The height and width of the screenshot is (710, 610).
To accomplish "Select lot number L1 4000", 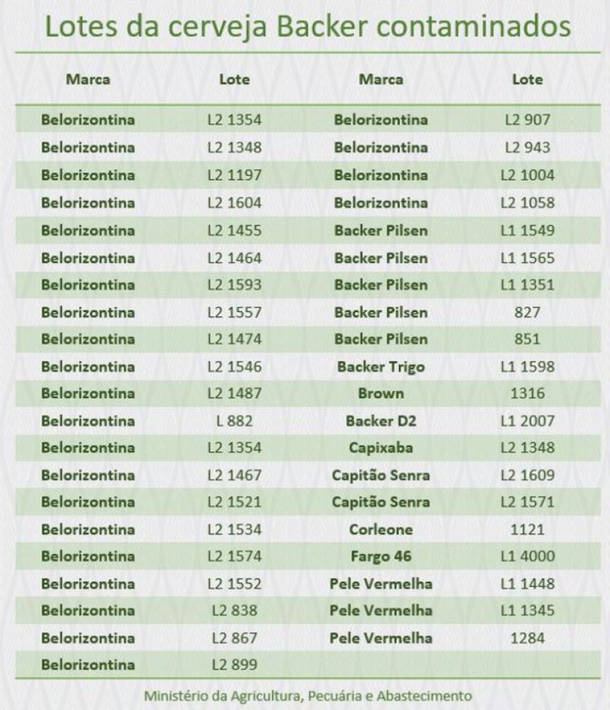I will [x=527, y=557].
